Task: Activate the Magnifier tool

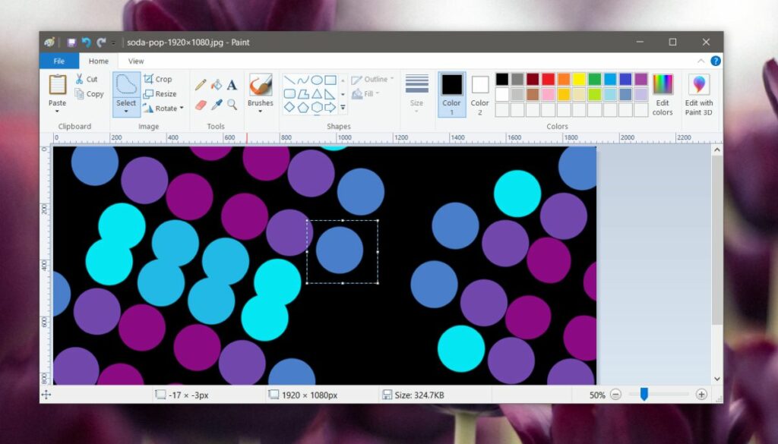Action: pyautogui.click(x=231, y=103)
